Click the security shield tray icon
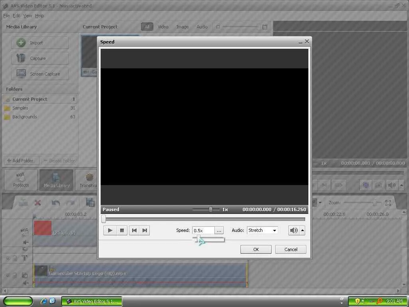 tap(357, 301)
